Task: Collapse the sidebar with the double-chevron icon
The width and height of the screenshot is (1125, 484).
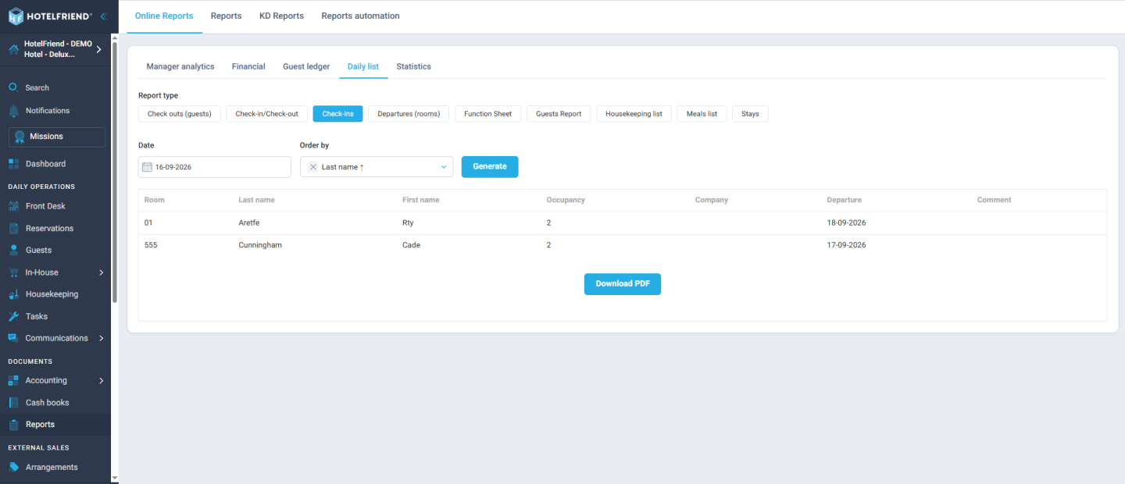Action: [103, 16]
